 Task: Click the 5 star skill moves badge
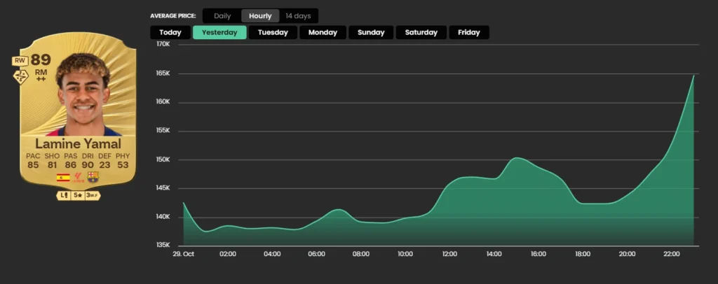coord(77,195)
